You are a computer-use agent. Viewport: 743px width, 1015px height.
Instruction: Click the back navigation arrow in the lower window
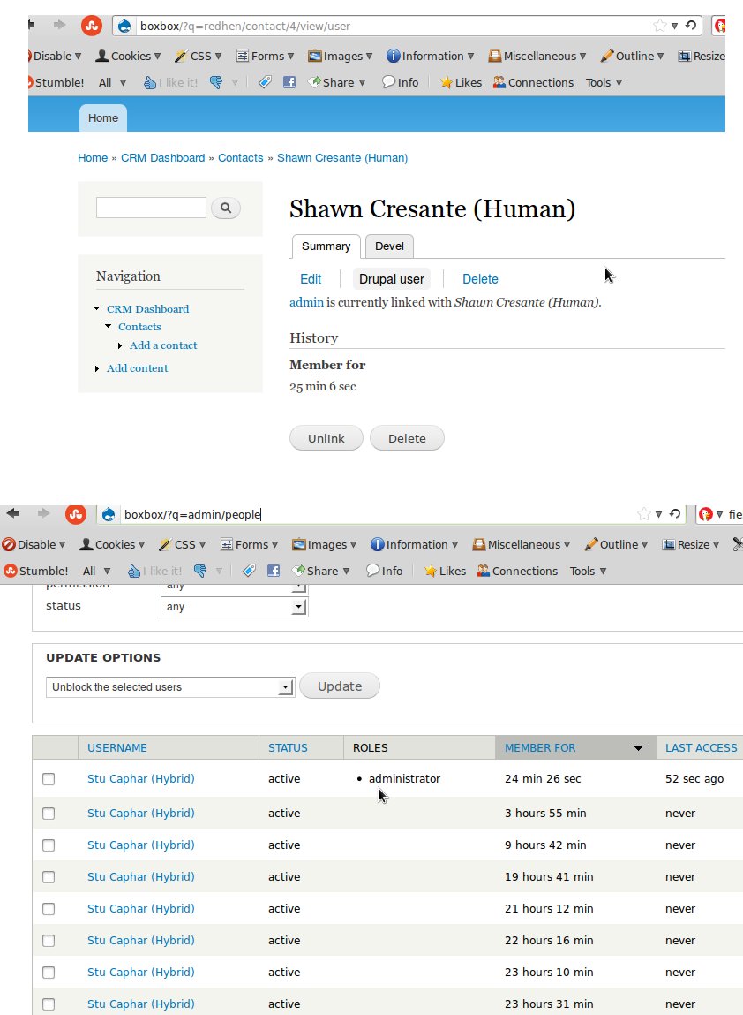[12, 513]
